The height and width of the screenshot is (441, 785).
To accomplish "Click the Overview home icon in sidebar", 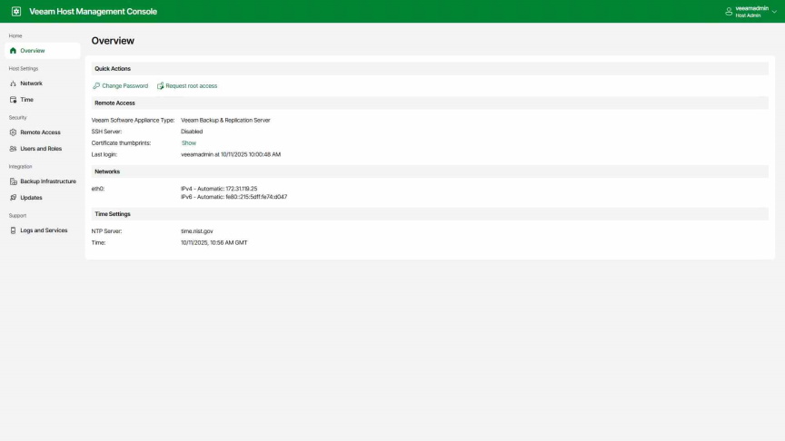I will [x=13, y=51].
